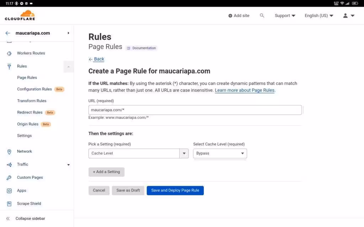Click Add site text in header

pos(241,16)
